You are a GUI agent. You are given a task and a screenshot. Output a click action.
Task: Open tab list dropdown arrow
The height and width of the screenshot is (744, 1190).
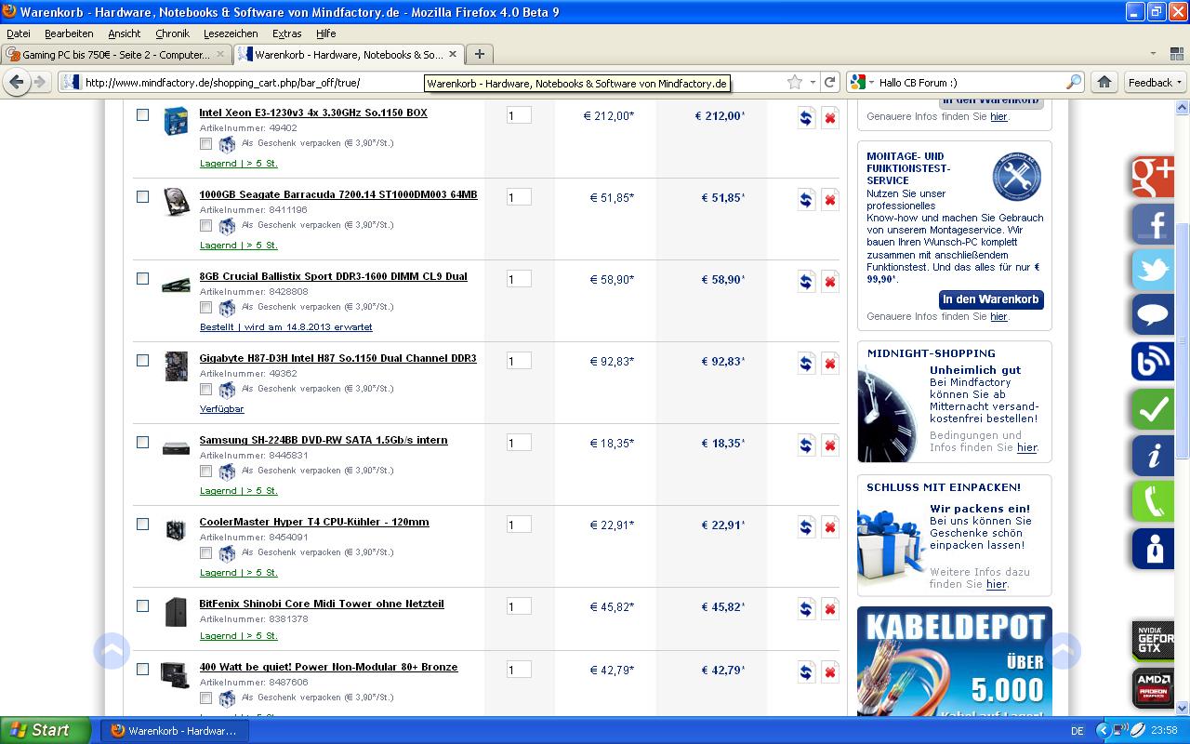(x=1153, y=54)
